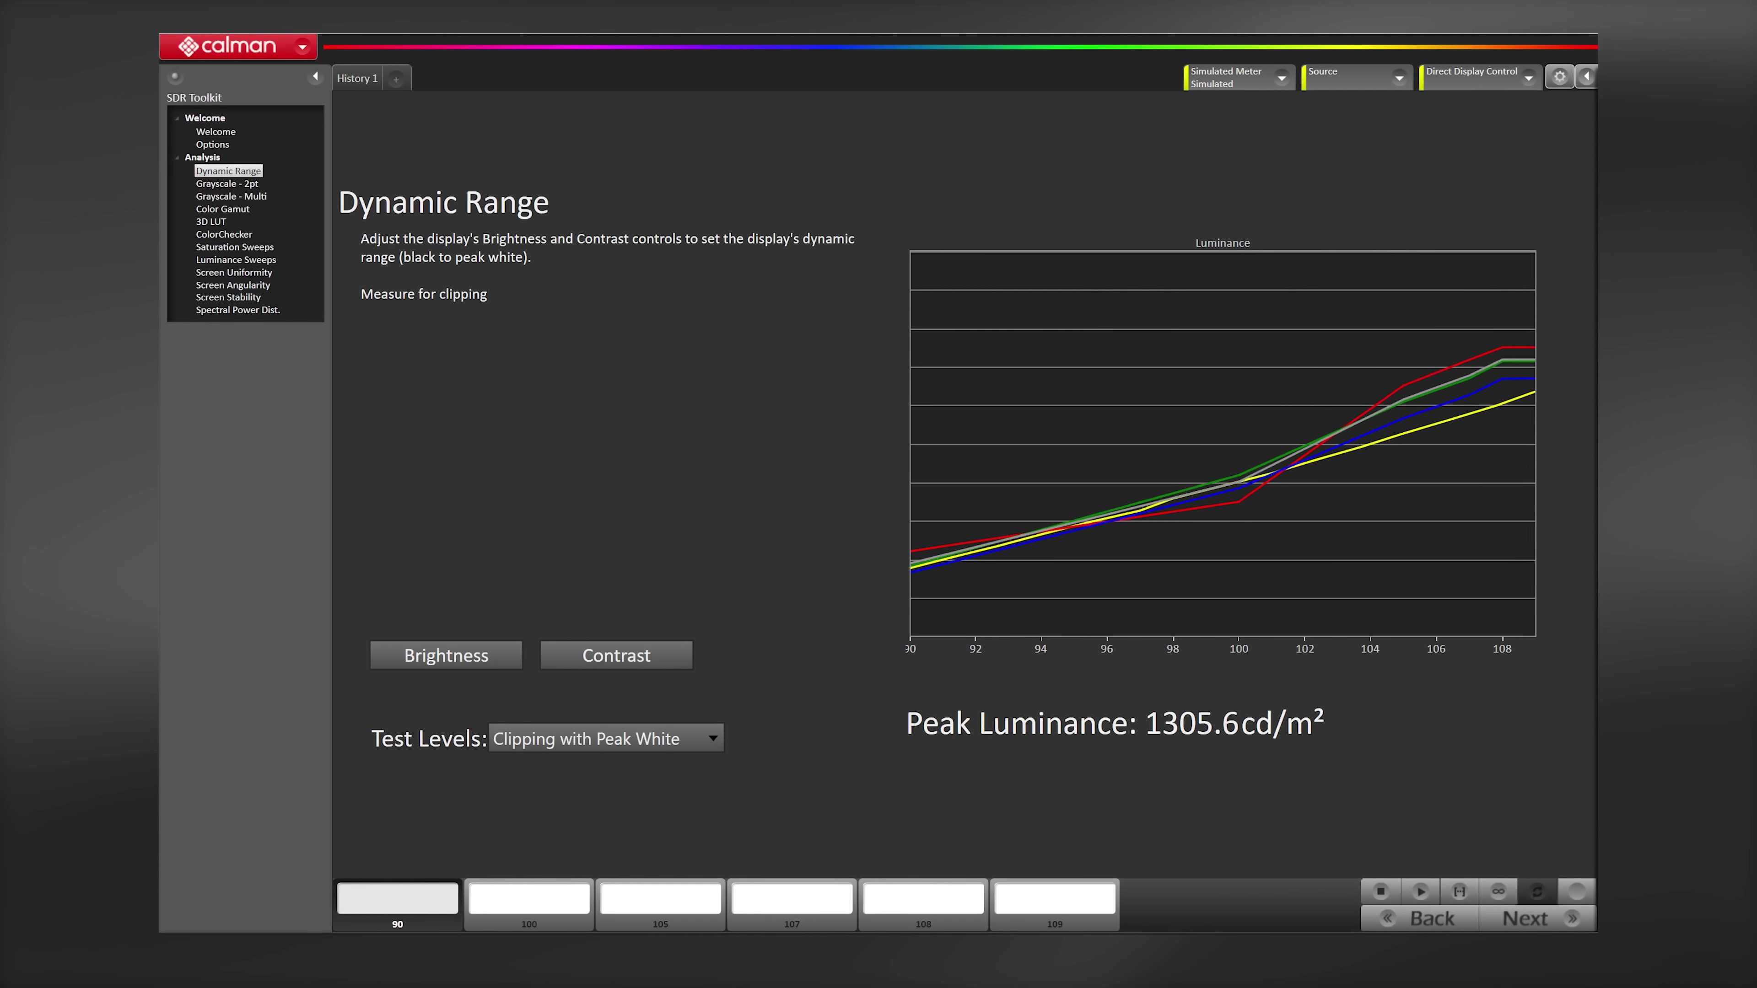Open the Simulated Meter dropdown
The image size is (1757, 988).
coord(1239,77)
